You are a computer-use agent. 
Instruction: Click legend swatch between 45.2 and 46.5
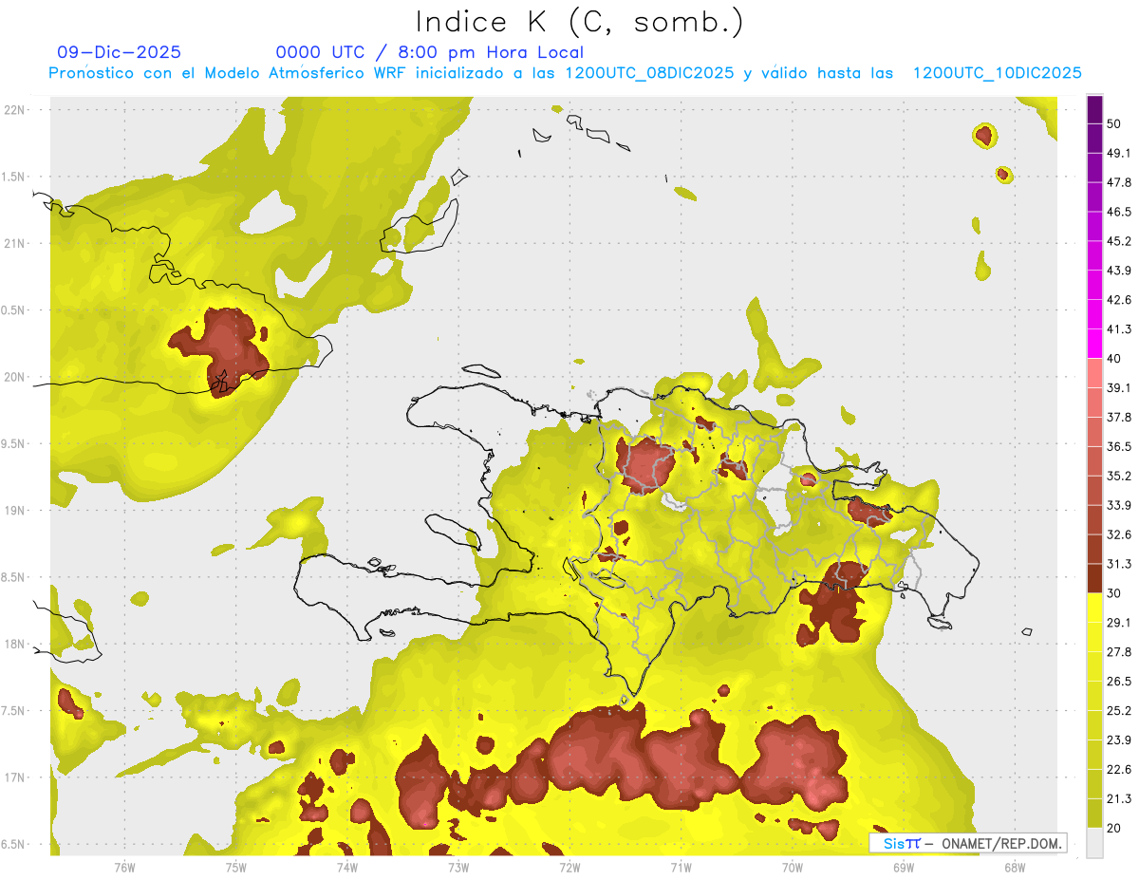pyautogui.click(x=1095, y=227)
